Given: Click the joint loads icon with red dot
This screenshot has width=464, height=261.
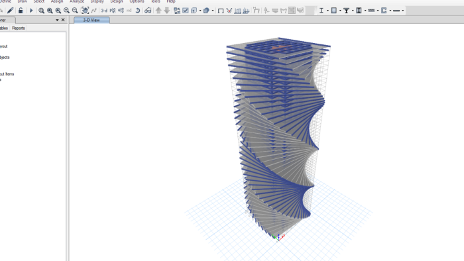Looking at the screenshot, I should click(x=229, y=11).
